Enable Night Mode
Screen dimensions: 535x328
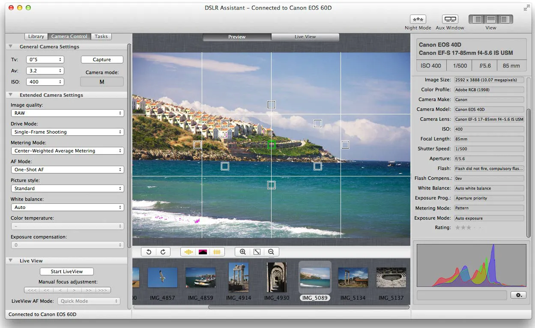(418, 19)
